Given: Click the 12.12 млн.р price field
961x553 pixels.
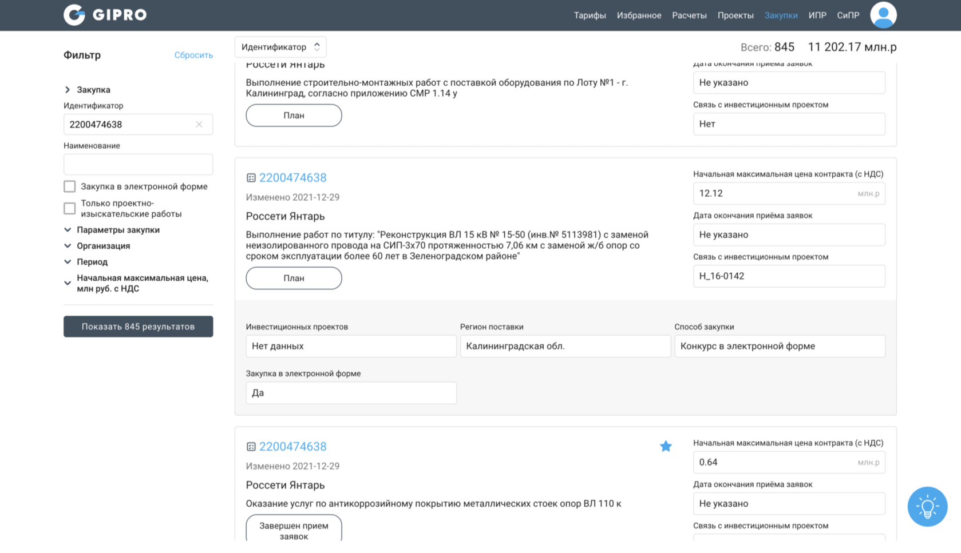Looking at the screenshot, I should [x=789, y=193].
